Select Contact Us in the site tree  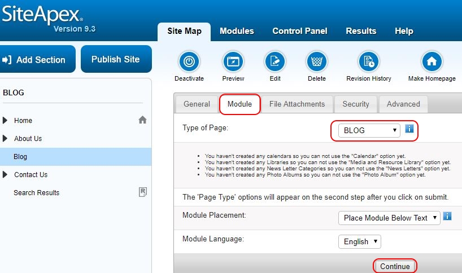(31, 175)
